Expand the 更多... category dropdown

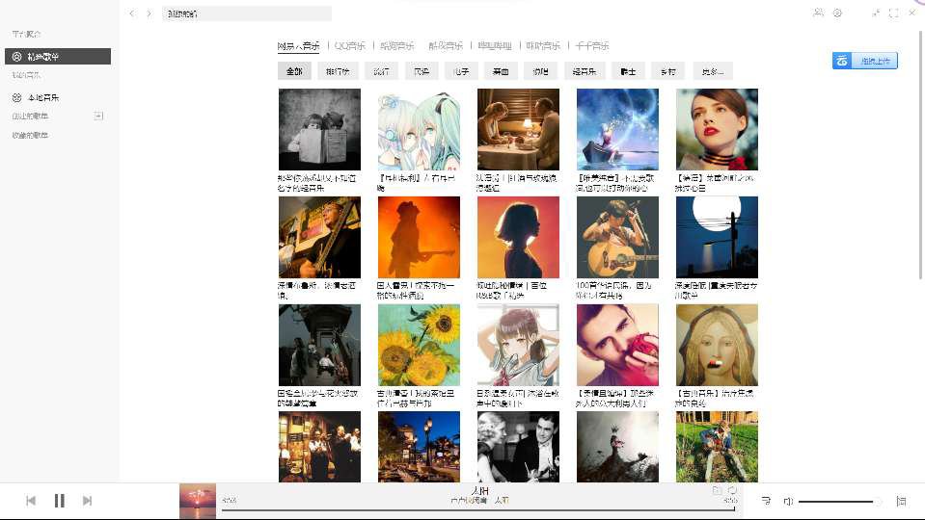tap(713, 71)
